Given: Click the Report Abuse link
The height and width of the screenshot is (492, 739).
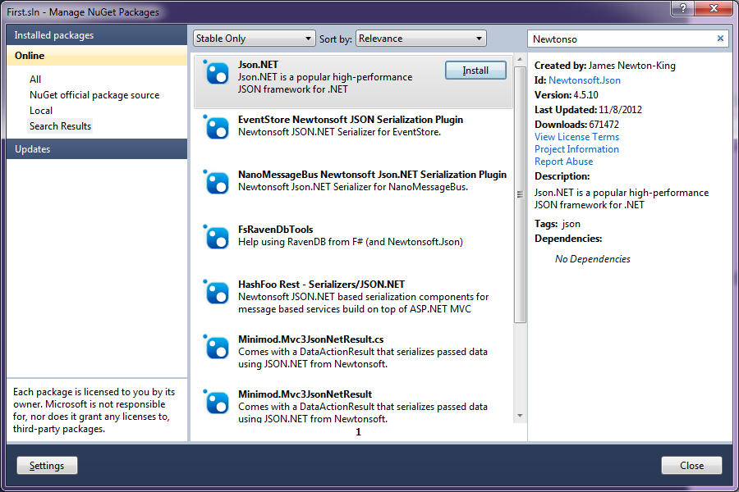Looking at the screenshot, I should [x=563, y=162].
